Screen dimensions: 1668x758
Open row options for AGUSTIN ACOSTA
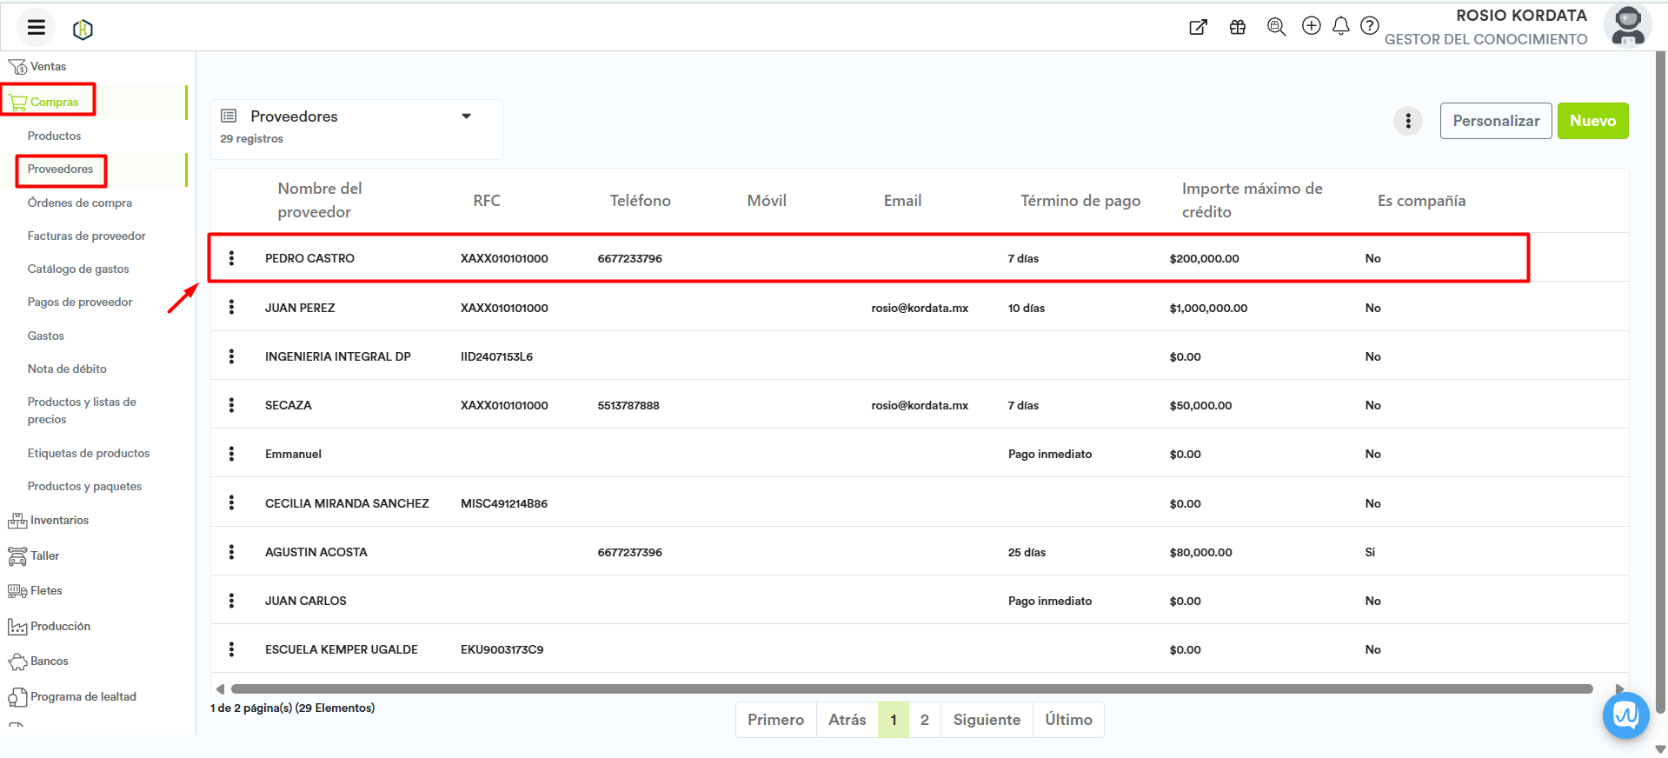[x=231, y=552]
